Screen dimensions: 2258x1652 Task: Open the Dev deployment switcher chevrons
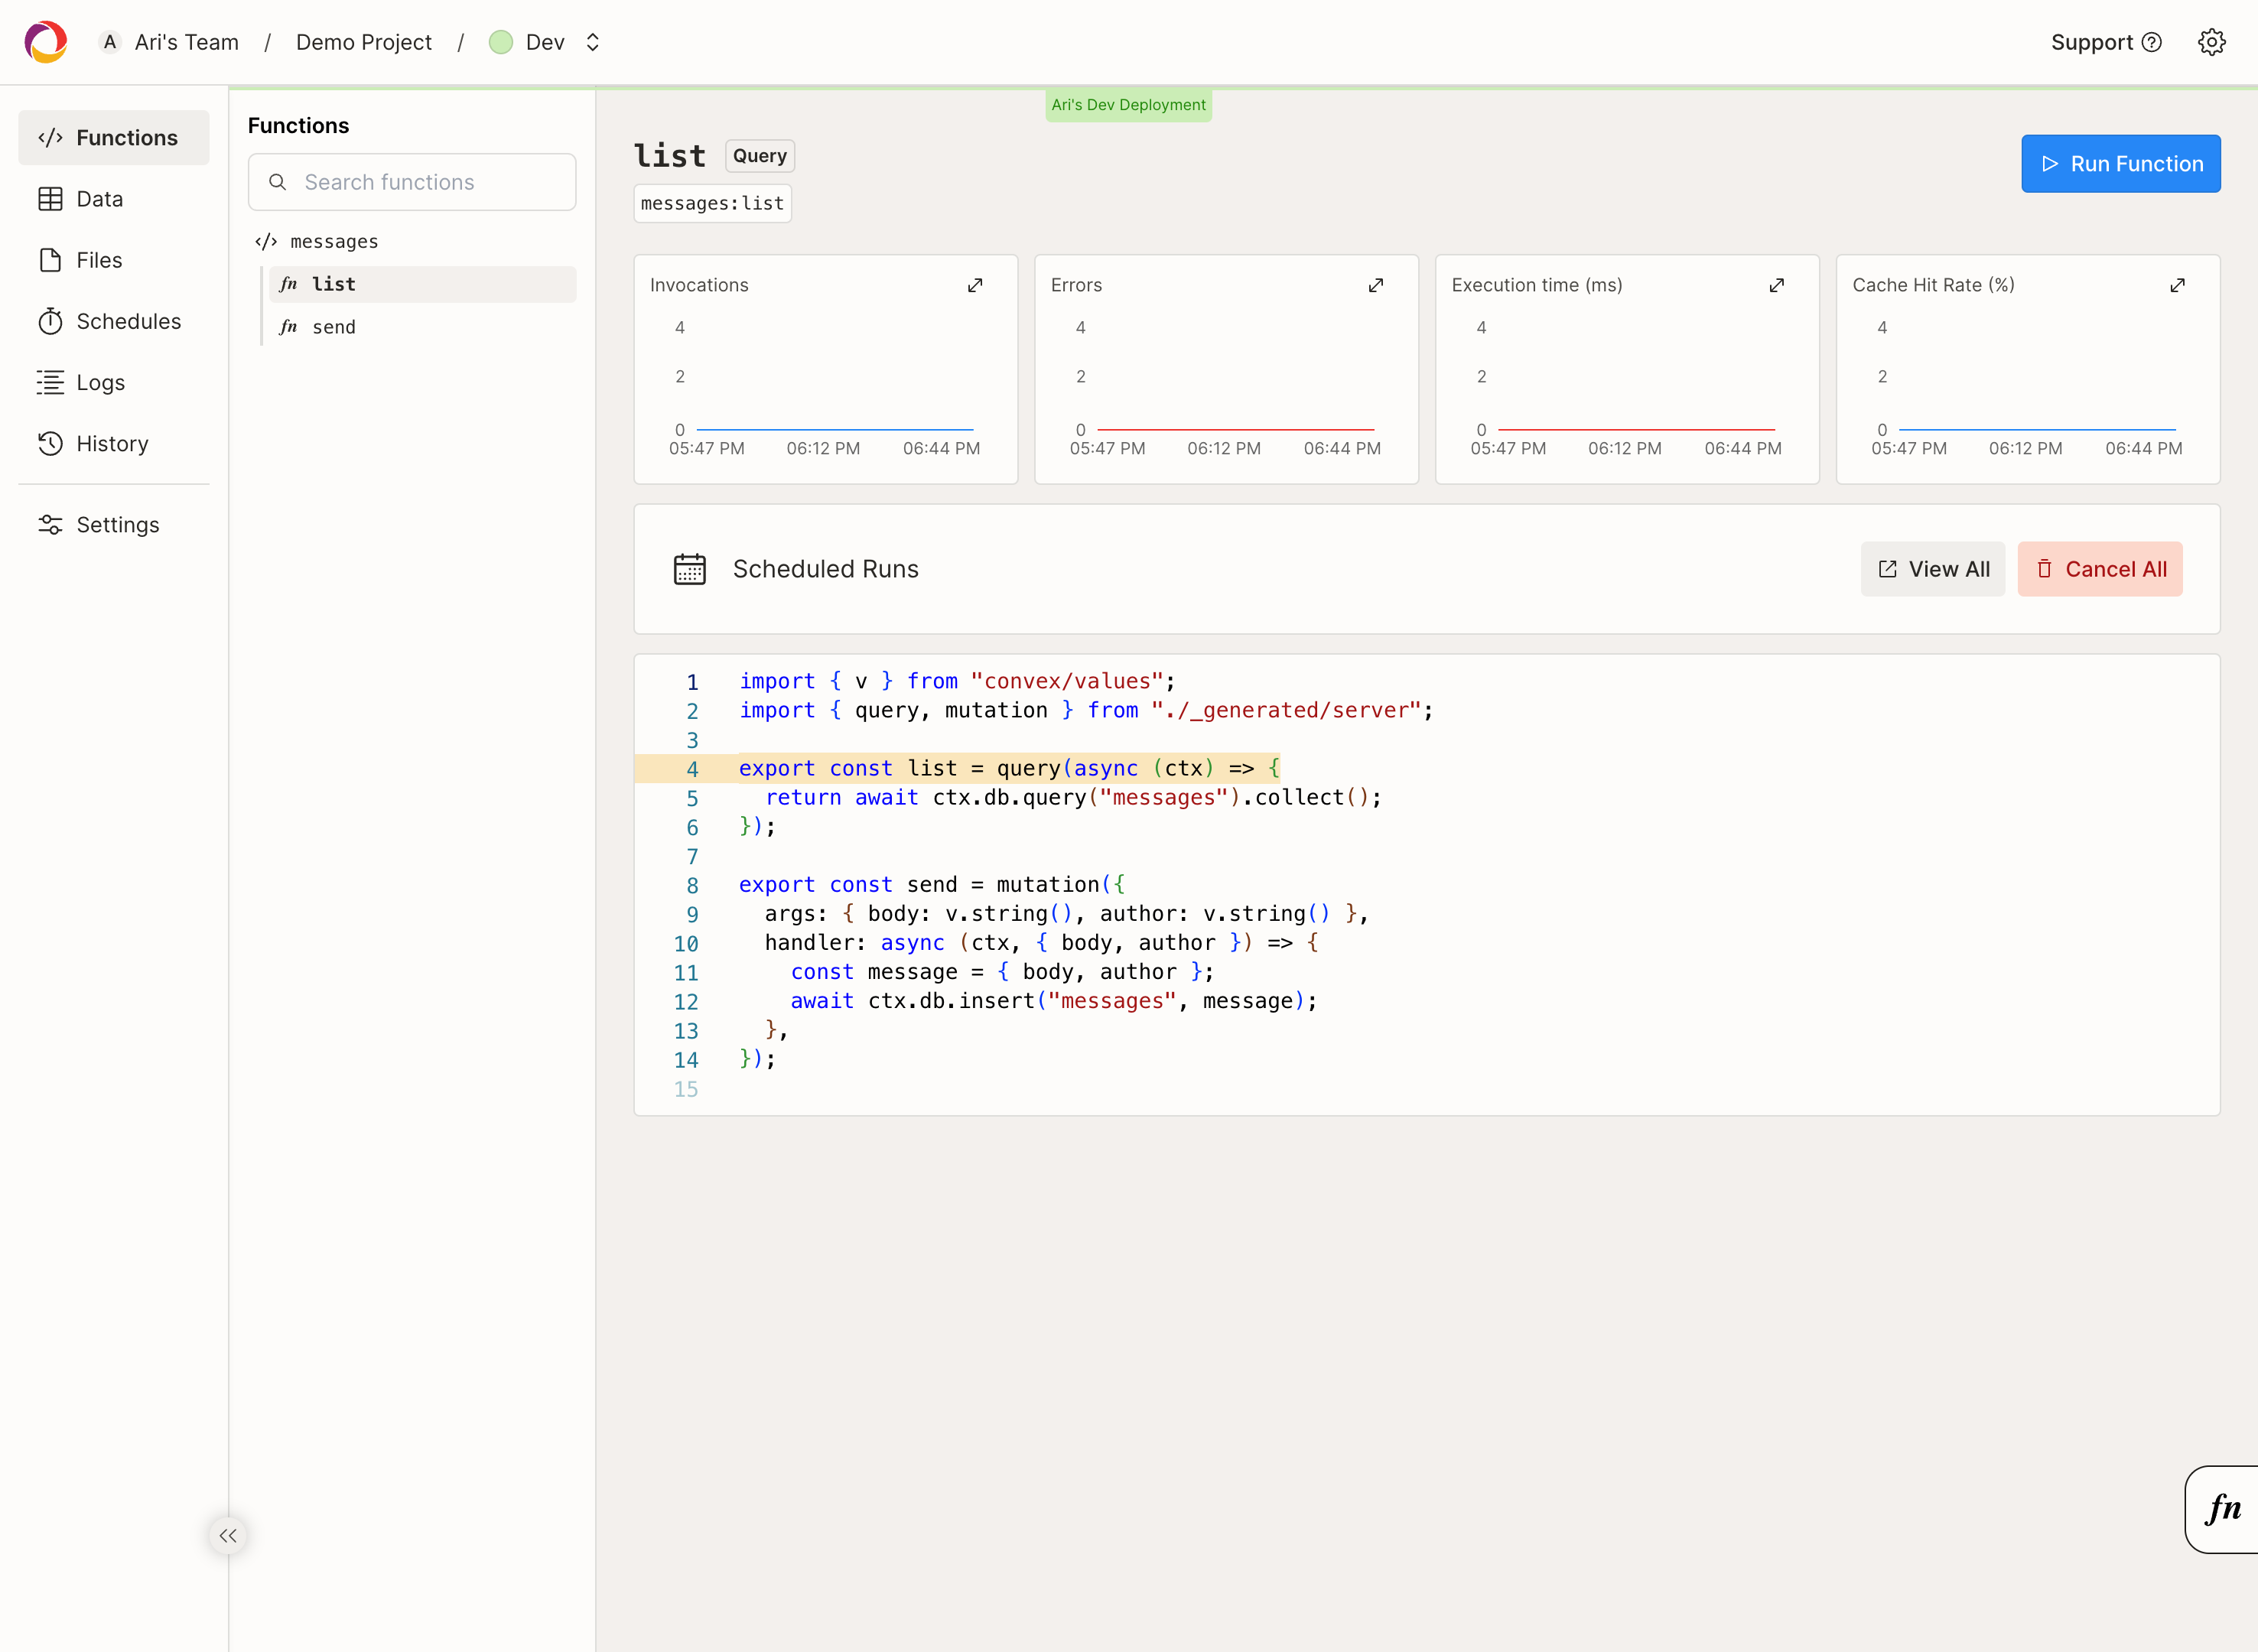tap(593, 42)
